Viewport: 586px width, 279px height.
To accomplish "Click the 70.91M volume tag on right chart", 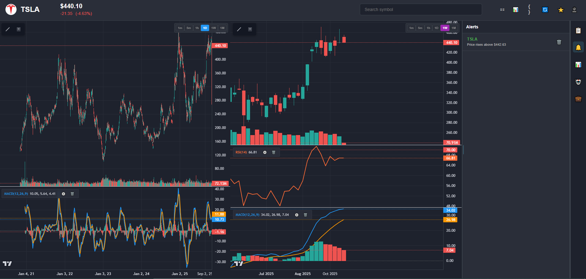I will click(x=452, y=143).
